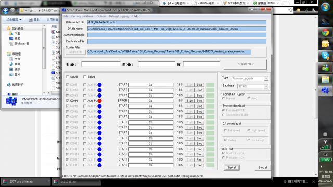Click Start button for COM4
The height and width of the screenshot is (187, 333).
[189, 101]
